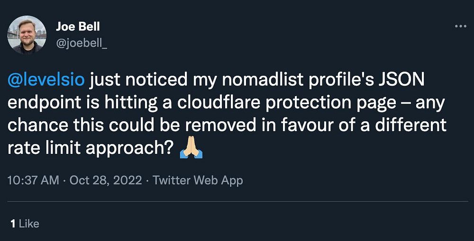The image size is (474, 241).
Task: Click the like count number 1
Action: (x=13, y=223)
